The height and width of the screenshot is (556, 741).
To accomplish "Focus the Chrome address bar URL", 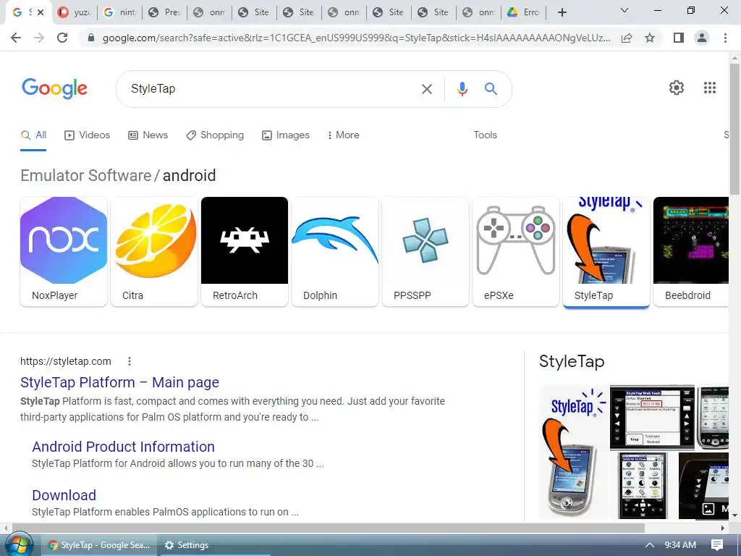I will tap(356, 38).
